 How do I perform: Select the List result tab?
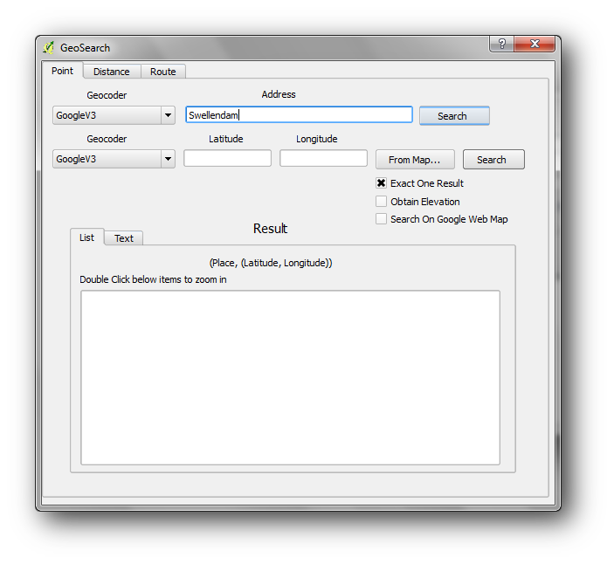pyautogui.click(x=87, y=237)
